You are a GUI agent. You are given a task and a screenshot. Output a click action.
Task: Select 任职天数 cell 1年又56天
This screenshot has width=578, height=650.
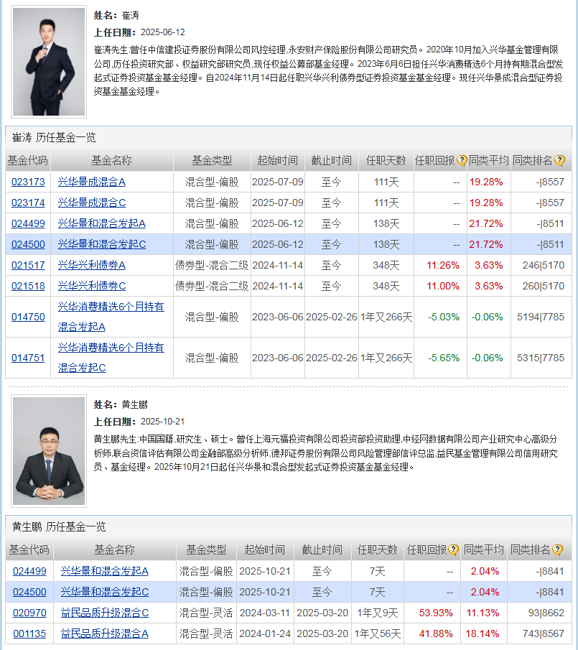(x=378, y=633)
